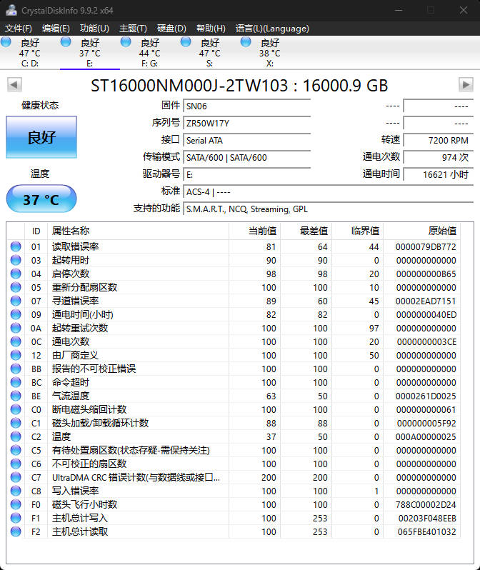Click status icon of 断电磁头缩回计数 row
Viewport: 480px width, 570px height.
[x=16, y=409]
